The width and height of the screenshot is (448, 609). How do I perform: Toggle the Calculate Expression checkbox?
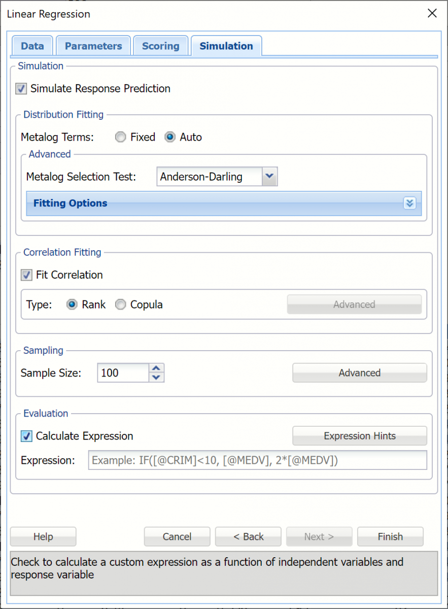26,436
